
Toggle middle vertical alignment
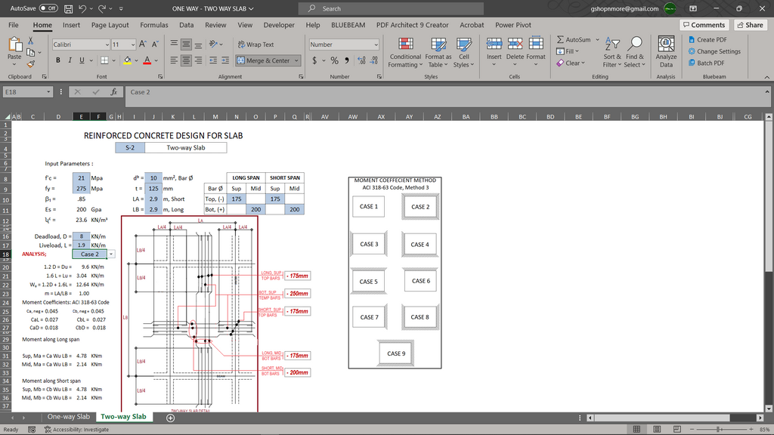point(186,45)
